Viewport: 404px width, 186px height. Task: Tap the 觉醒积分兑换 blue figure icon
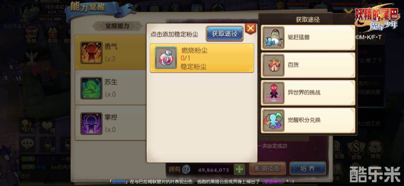pyautogui.click(x=273, y=120)
